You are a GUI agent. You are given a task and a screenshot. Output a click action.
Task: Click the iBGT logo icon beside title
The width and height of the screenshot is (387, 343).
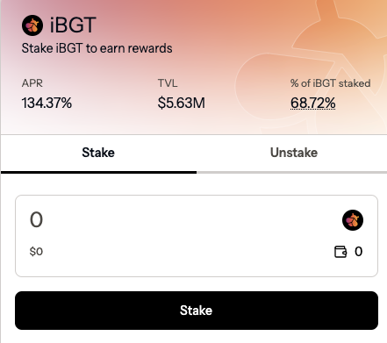pyautogui.click(x=32, y=25)
